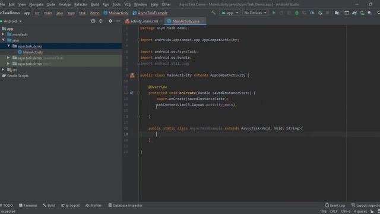Collapse the java folder
Image resolution: width=380 pixels, height=214 pixels.
[x=3, y=40]
